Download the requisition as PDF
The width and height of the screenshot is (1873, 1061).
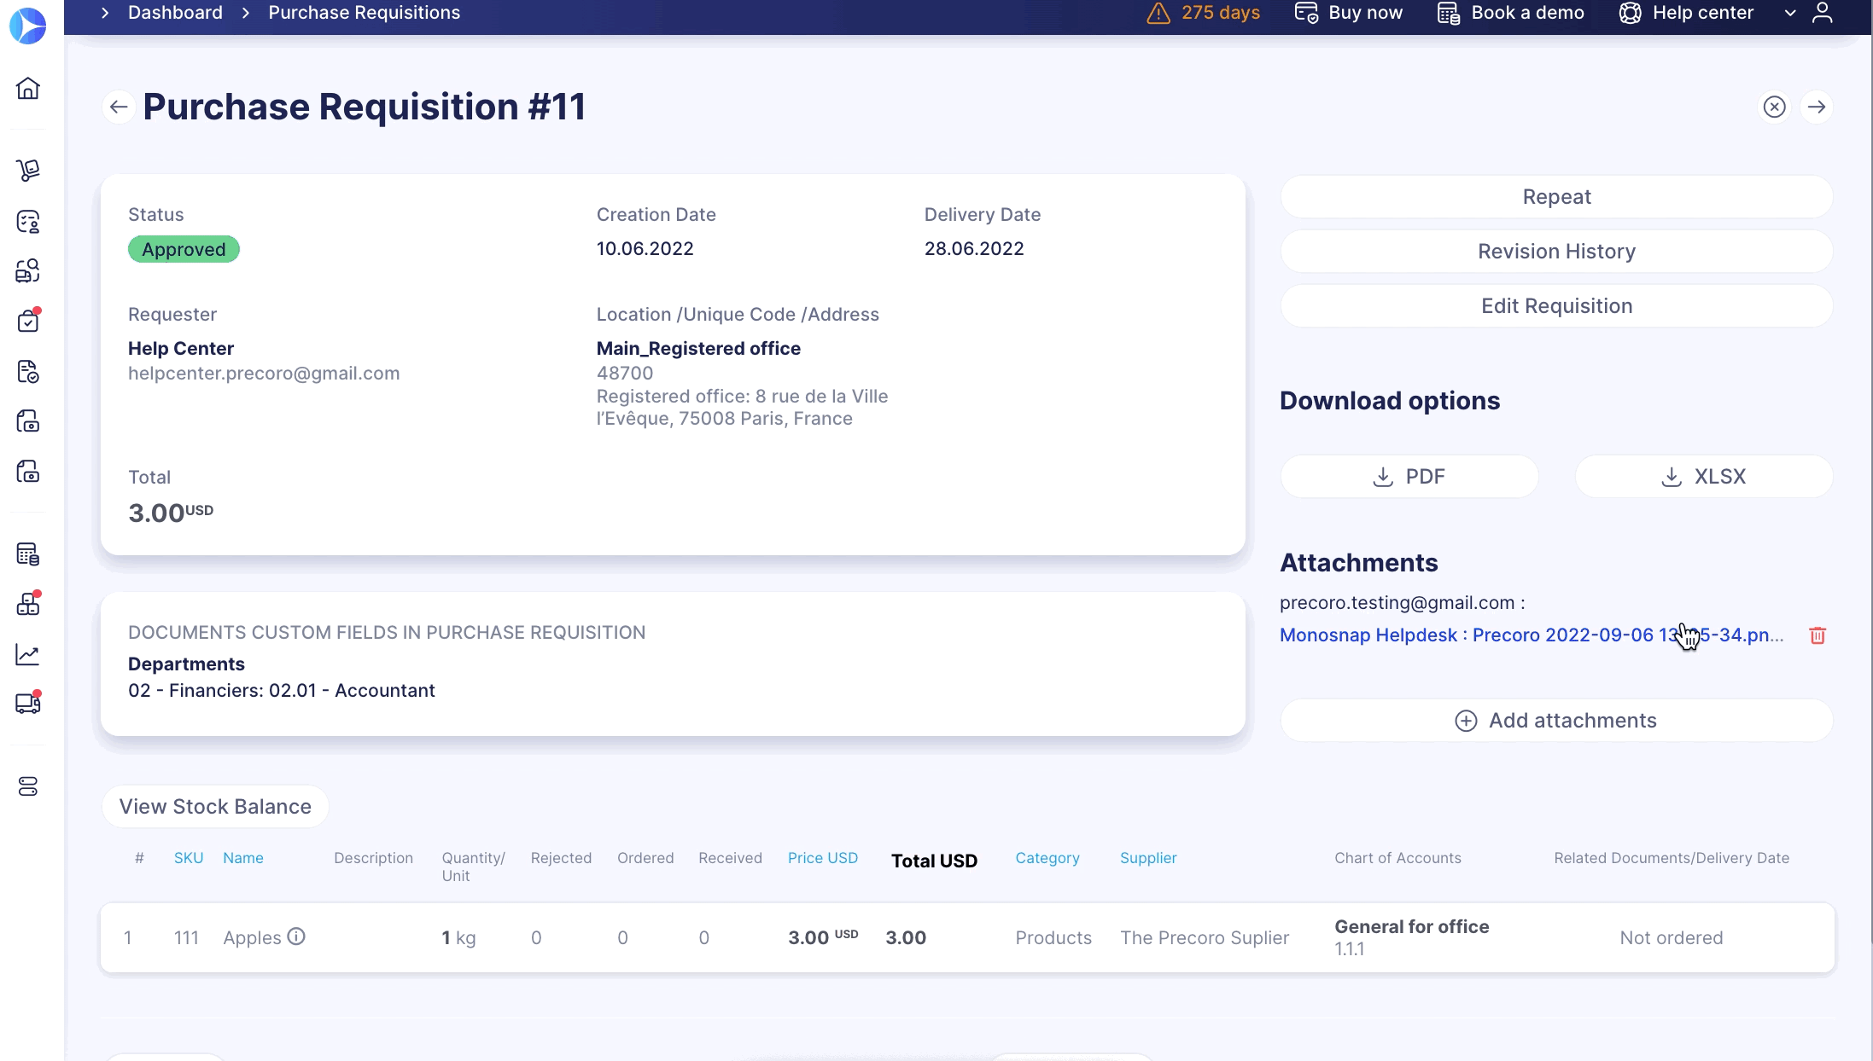1409,476
